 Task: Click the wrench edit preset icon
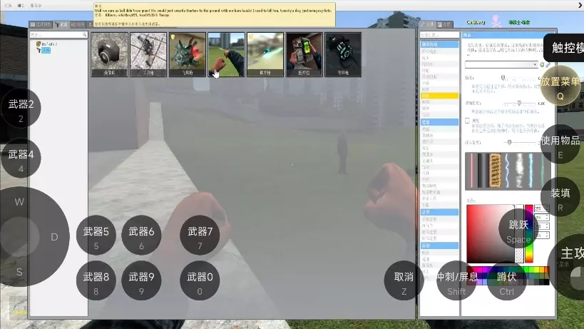[x=548, y=64]
